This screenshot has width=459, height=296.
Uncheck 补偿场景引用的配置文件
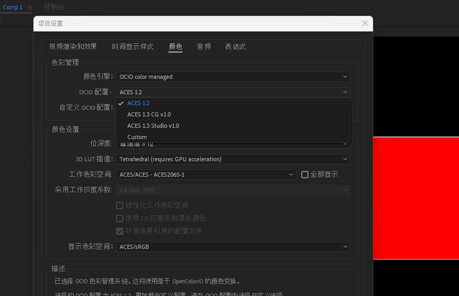(120, 231)
